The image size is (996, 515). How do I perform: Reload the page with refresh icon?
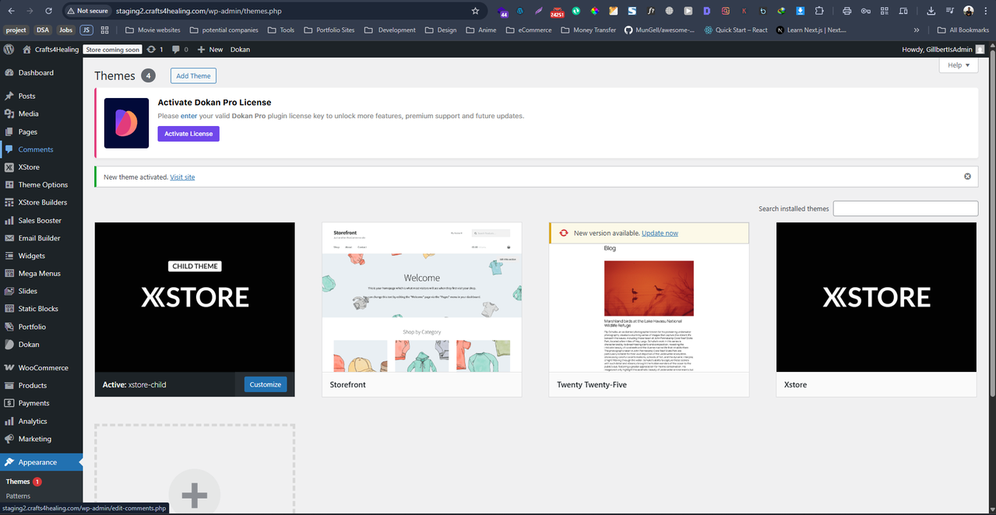click(x=48, y=11)
